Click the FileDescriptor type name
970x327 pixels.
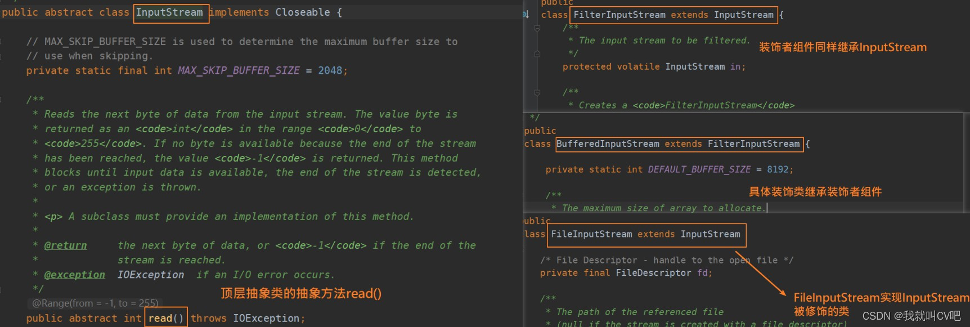pos(653,273)
